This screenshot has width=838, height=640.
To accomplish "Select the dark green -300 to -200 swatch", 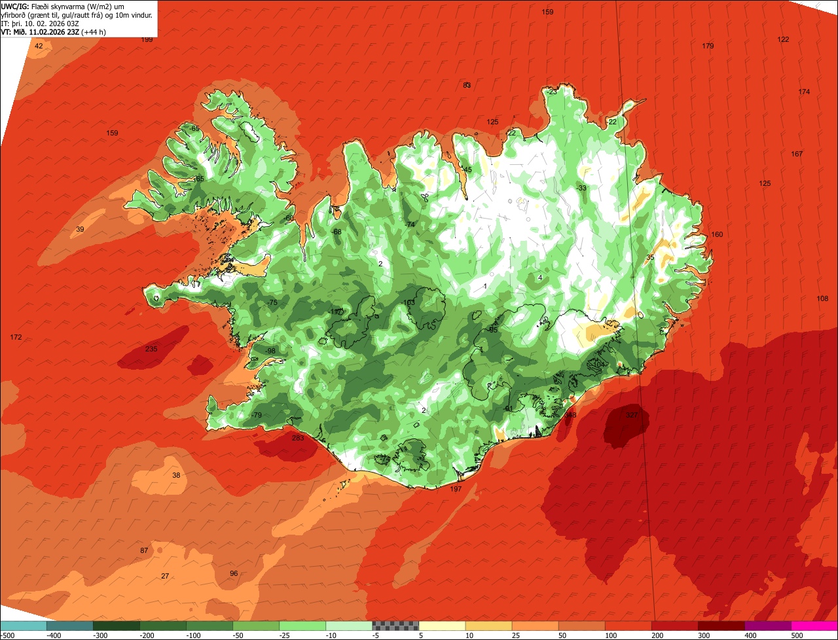I will click(x=116, y=626).
